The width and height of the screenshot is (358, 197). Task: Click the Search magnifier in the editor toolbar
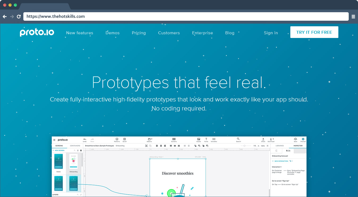238,139
